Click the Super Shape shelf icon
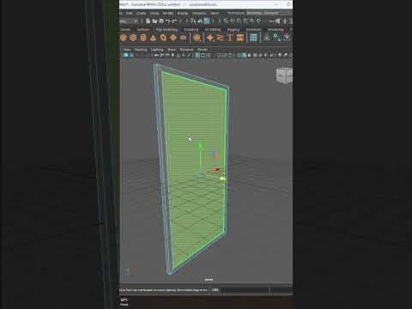 (210, 38)
